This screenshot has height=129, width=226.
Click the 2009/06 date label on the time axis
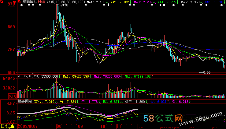coord(25,126)
